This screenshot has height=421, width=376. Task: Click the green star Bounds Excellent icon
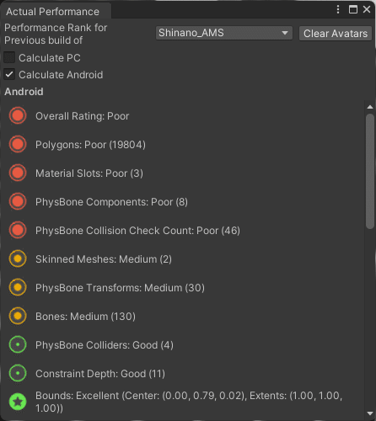point(18,402)
